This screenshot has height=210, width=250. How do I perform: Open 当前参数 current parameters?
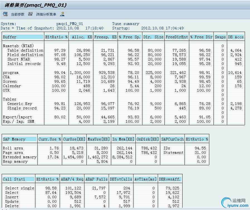tap(18, 14)
